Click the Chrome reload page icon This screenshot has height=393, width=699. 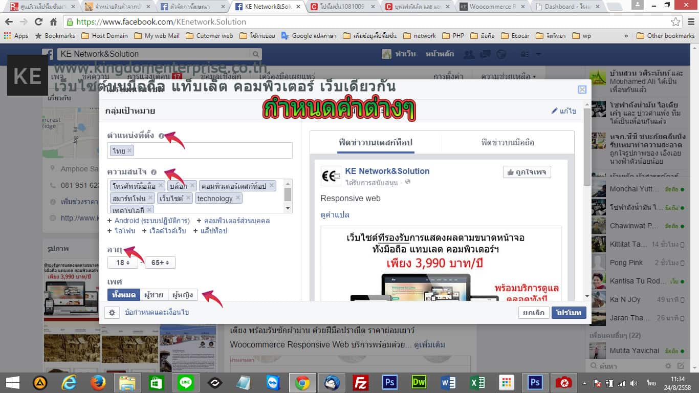pyautogui.click(x=38, y=22)
